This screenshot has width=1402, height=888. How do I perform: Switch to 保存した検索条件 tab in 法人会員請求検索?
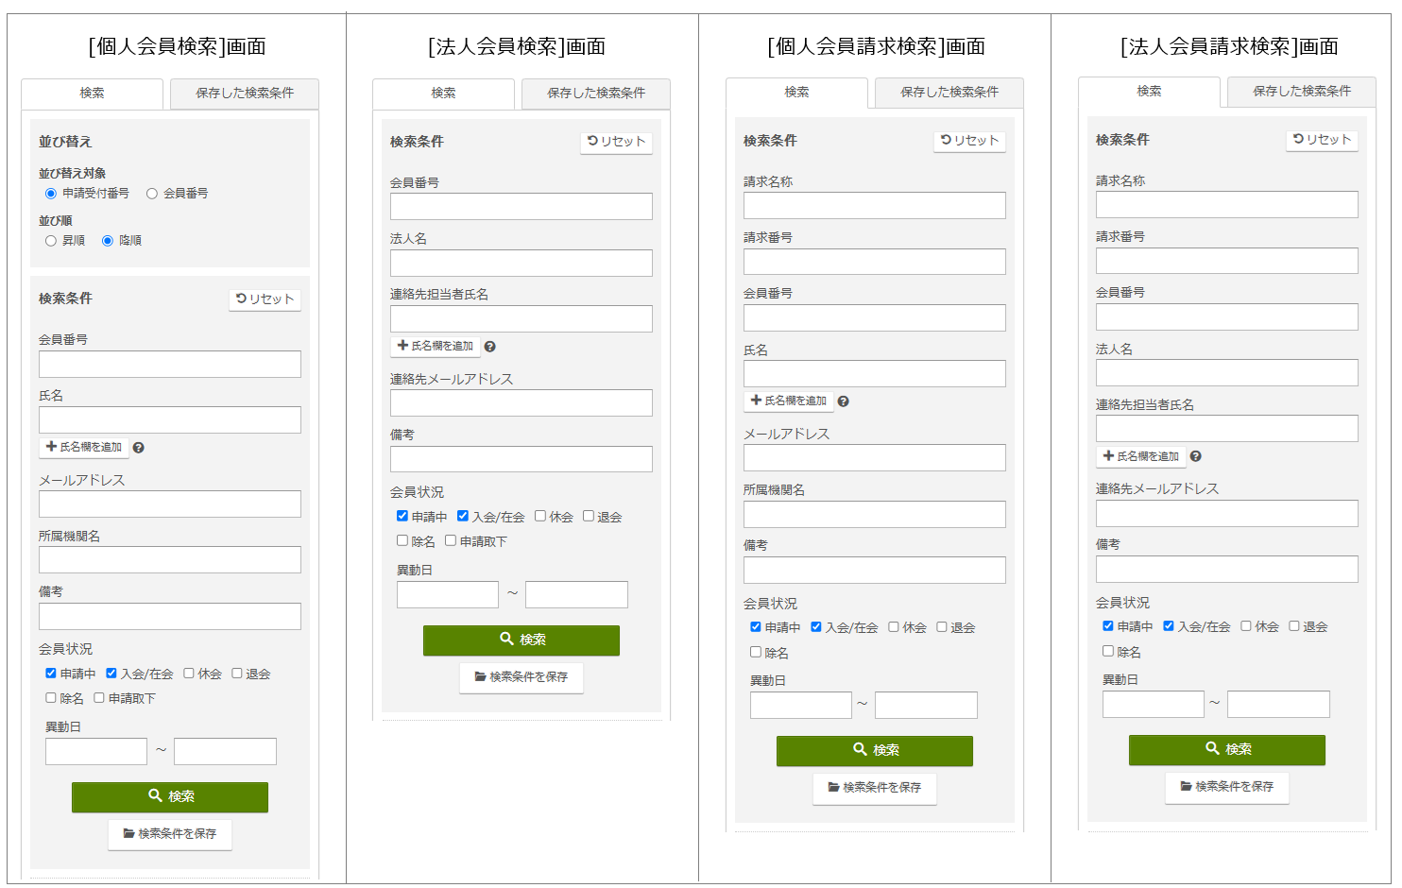click(1301, 92)
